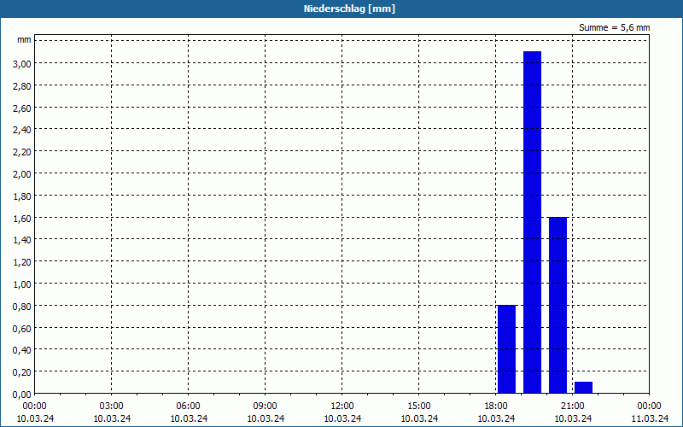Click the 0,00 y-axis label

click(x=22, y=395)
